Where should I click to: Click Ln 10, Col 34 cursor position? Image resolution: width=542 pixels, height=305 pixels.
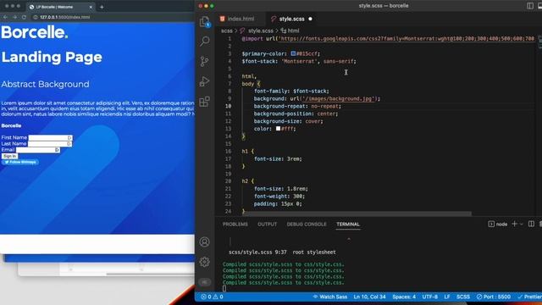(369, 297)
